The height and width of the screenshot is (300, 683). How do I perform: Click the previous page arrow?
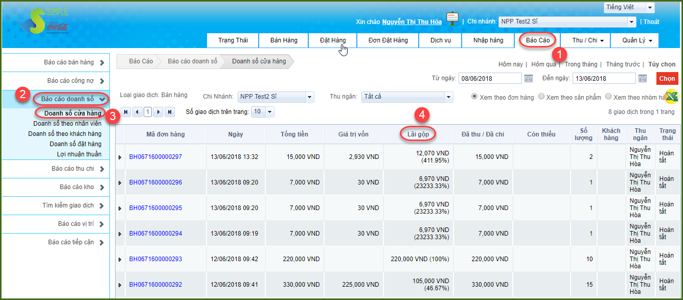pyautogui.click(x=137, y=112)
